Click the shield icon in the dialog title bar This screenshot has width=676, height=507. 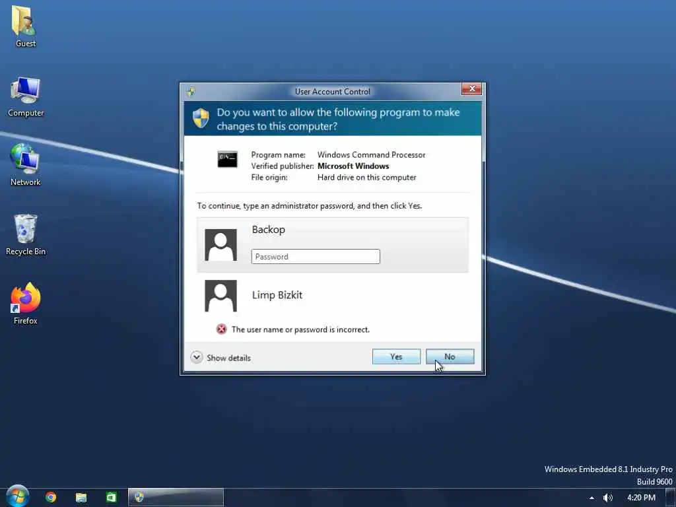(191, 91)
